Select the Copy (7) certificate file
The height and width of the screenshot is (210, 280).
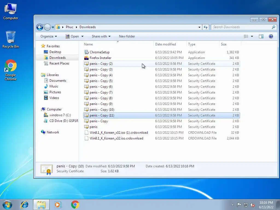click(x=161, y=92)
